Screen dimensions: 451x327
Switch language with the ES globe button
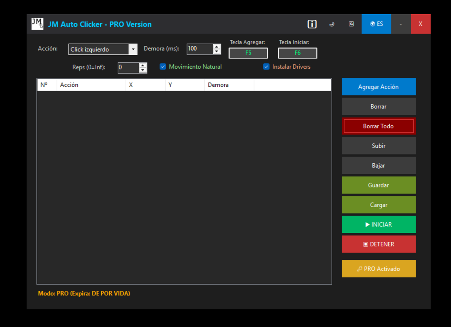(x=376, y=24)
